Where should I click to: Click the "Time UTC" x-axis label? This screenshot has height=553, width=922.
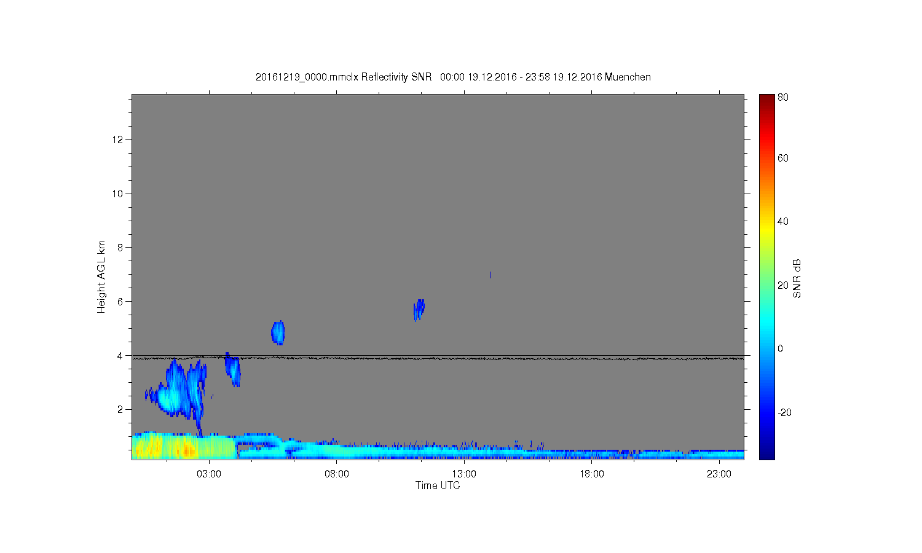click(438, 485)
